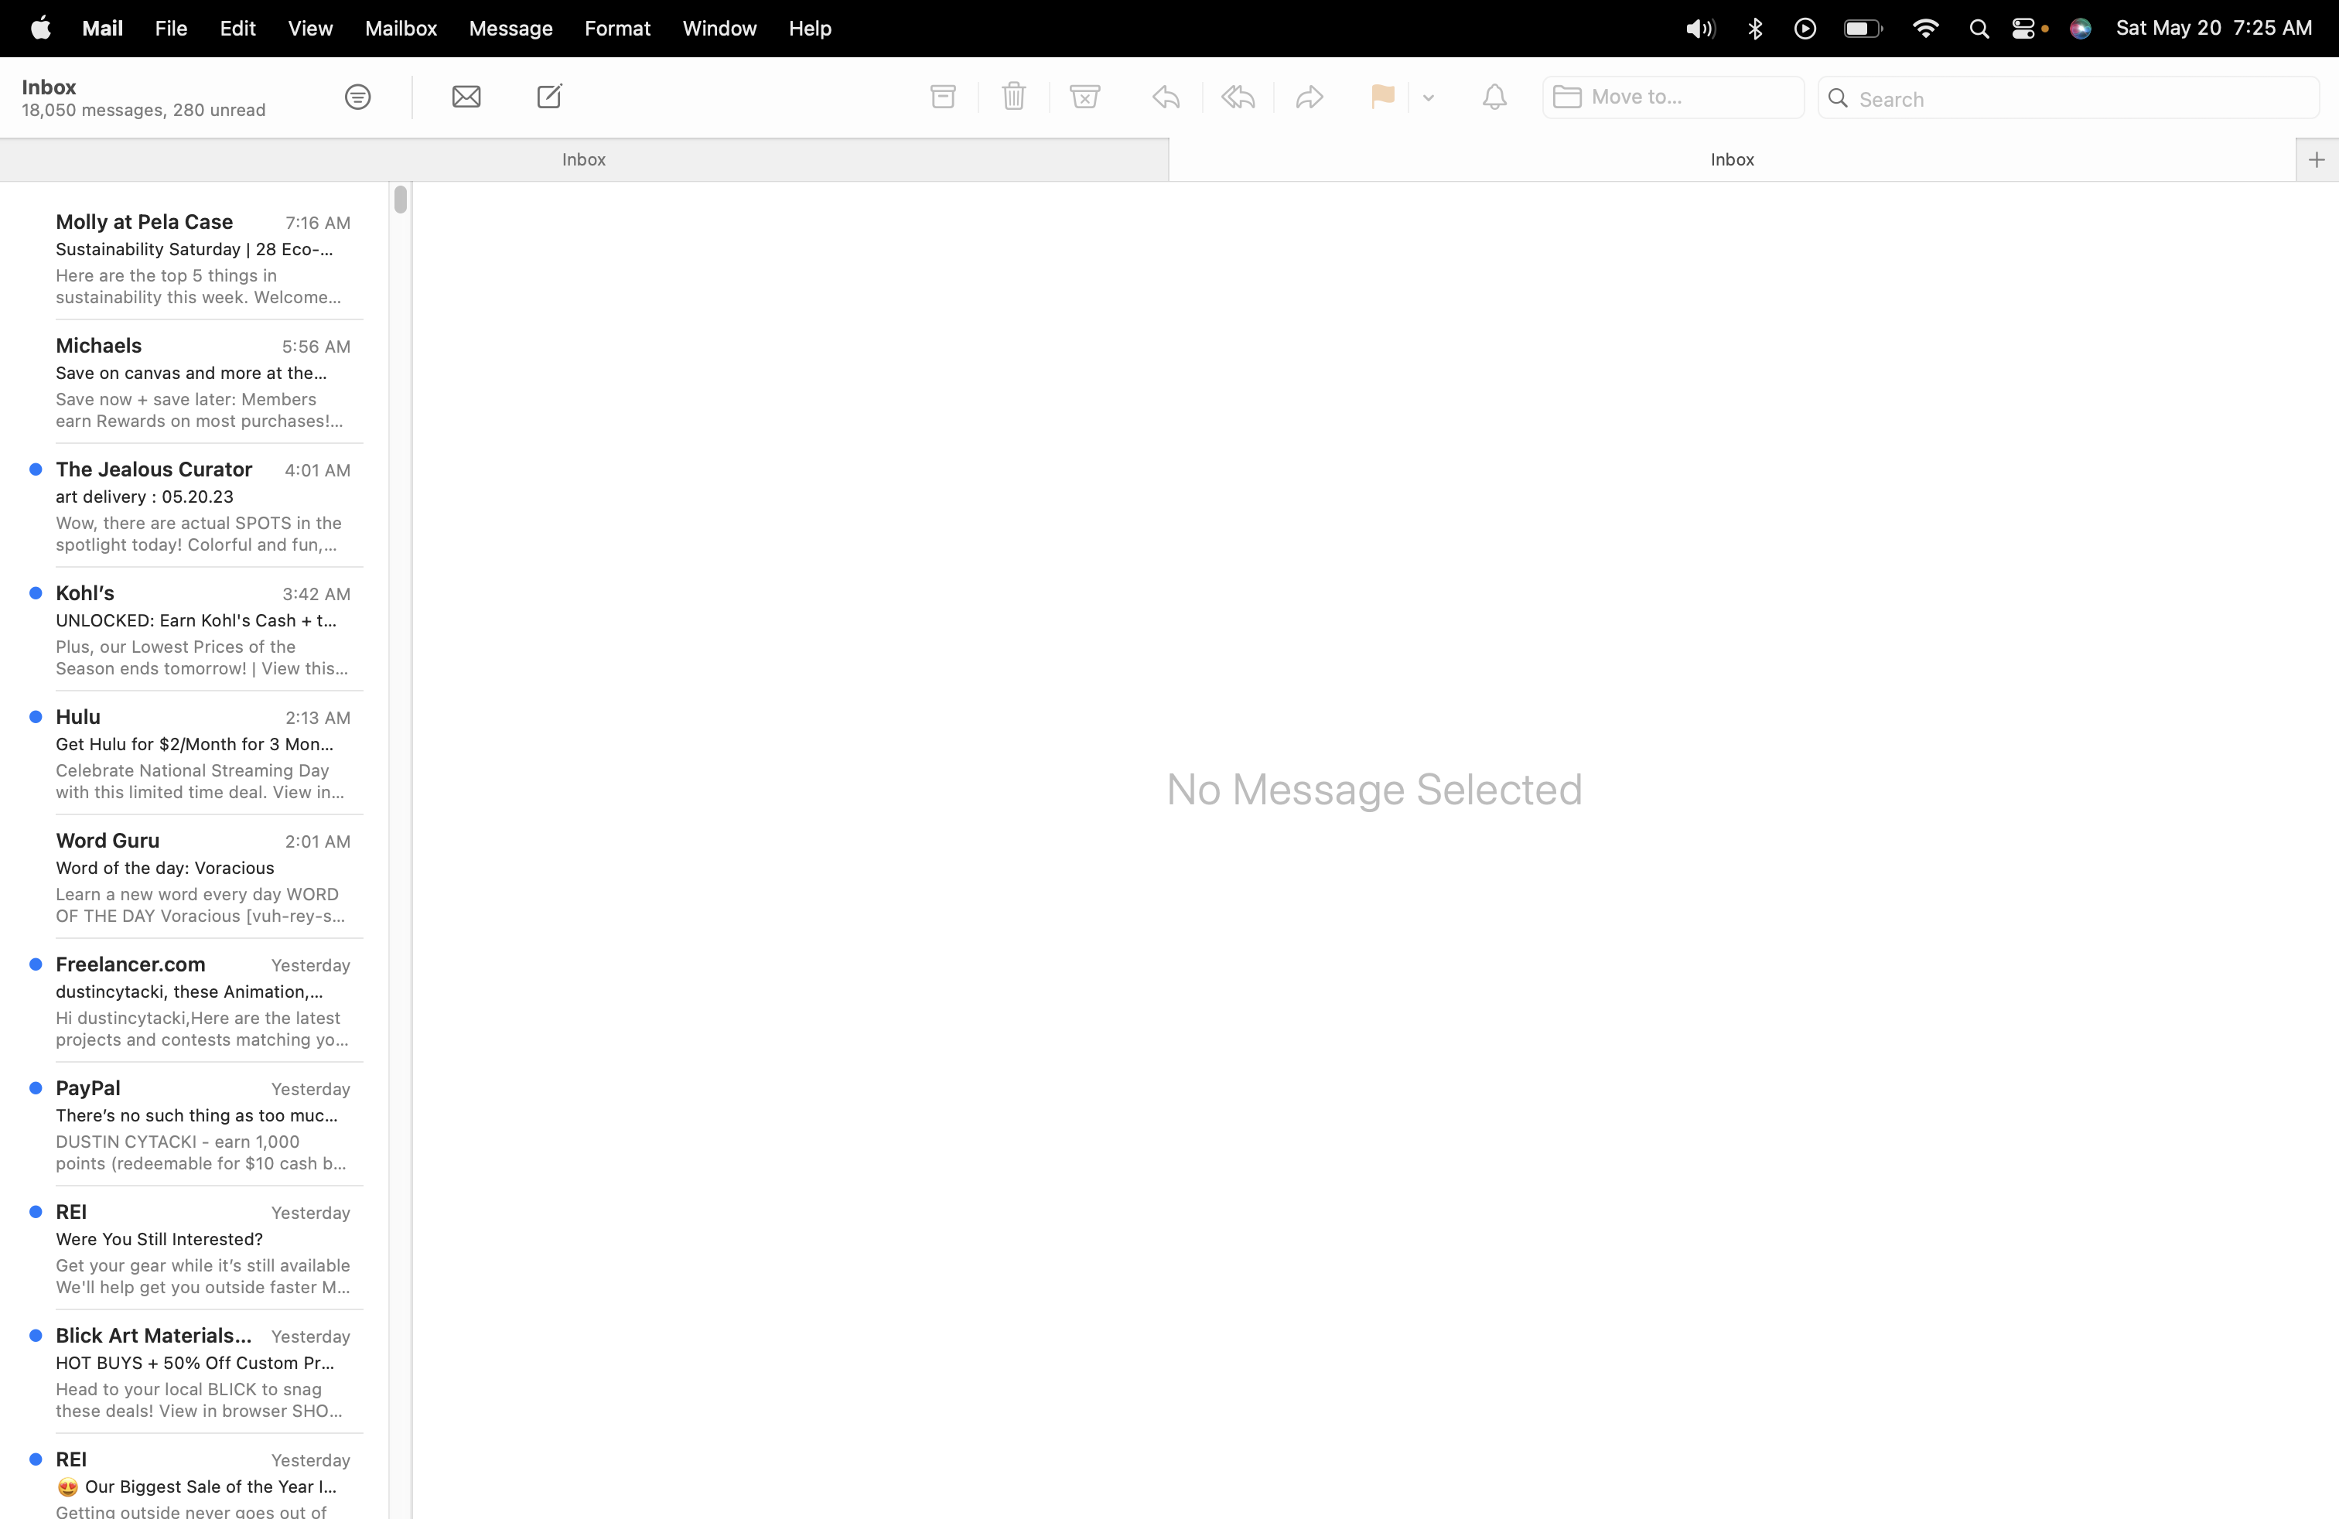Compose a new message
Image resolution: width=2339 pixels, height=1519 pixels.
(549, 96)
